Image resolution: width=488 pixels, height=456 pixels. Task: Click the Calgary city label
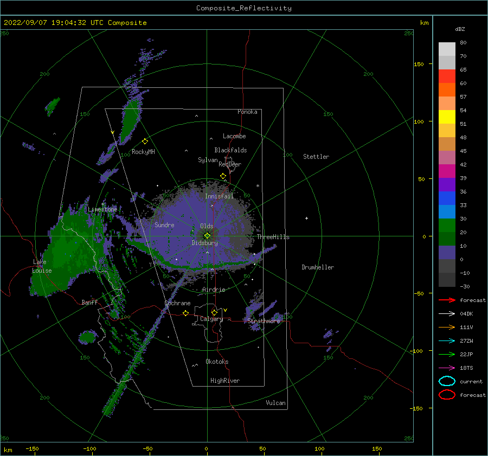coord(211,319)
